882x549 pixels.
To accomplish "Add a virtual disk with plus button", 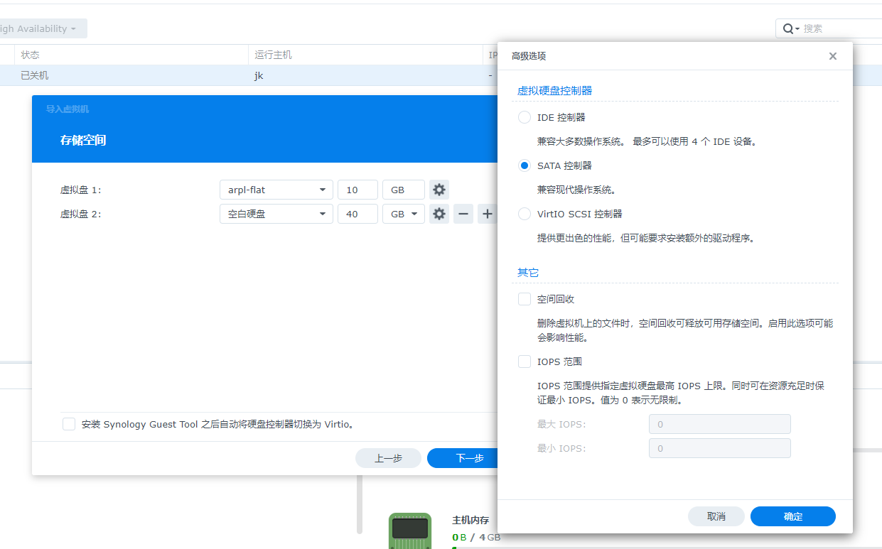I will (x=488, y=214).
